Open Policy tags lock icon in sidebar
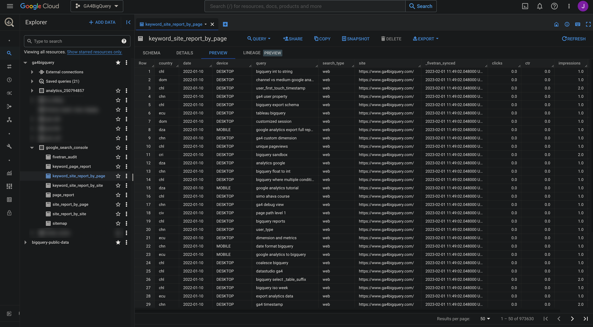The width and height of the screenshot is (593, 327). (x=9, y=213)
